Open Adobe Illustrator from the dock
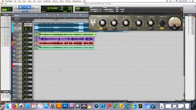Viewport: 196px width, 110px height. coord(59,106)
